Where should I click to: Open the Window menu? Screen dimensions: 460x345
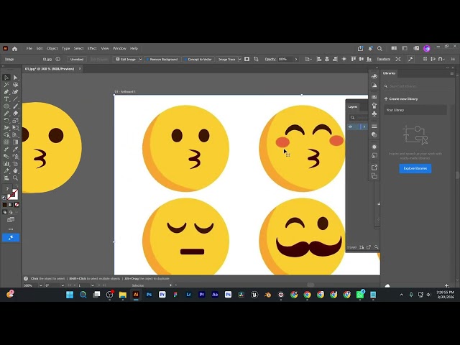click(119, 48)
